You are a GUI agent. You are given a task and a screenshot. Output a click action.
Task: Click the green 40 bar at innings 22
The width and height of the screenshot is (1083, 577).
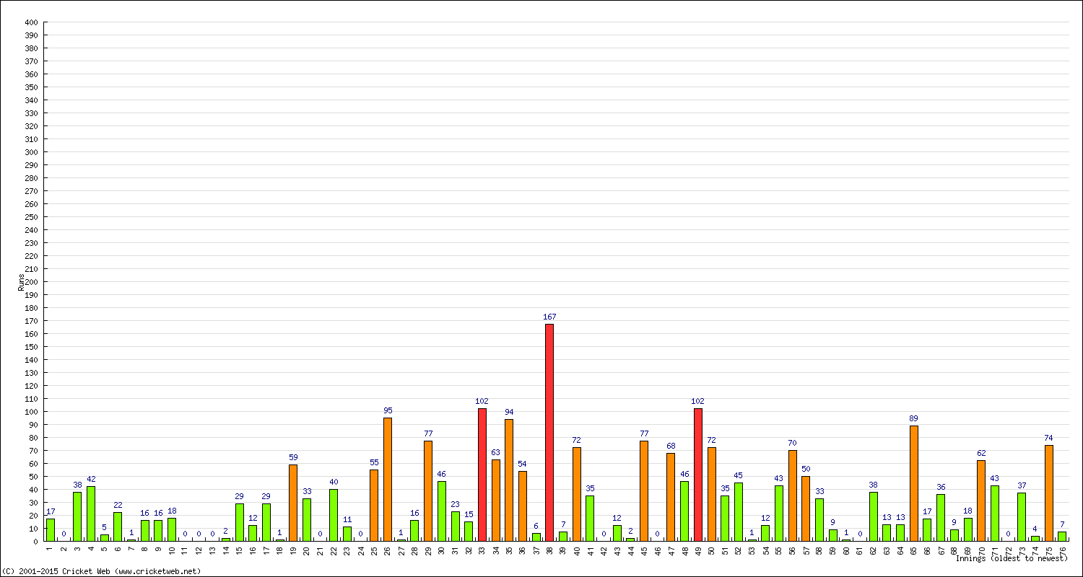click(x=334, y=515)
